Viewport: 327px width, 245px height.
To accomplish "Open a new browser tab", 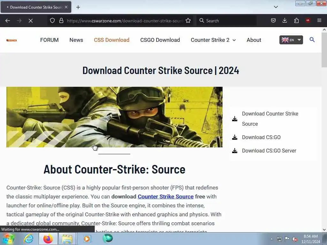I will tap(78, 7).
